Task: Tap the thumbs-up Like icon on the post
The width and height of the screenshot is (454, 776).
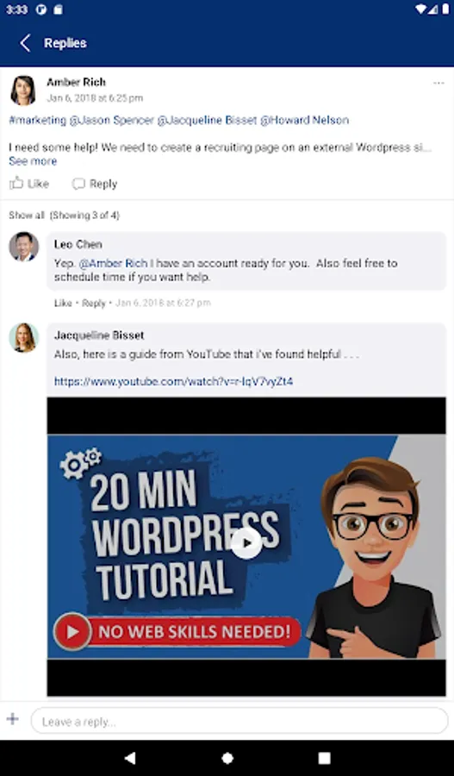Action: tap(16, 183)
